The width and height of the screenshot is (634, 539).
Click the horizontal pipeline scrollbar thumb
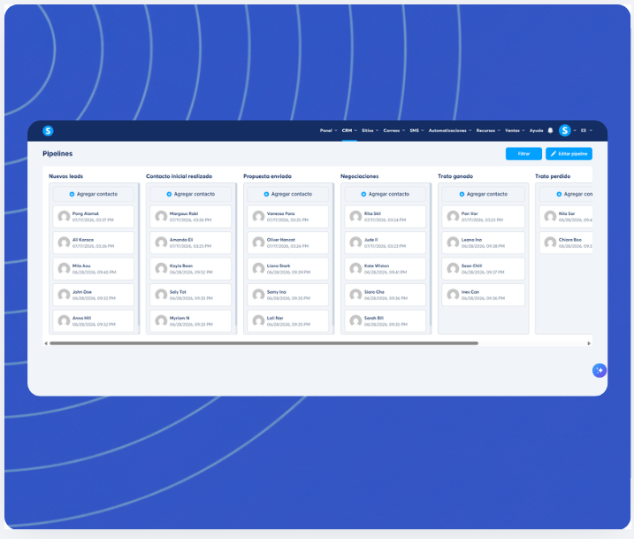pos(264,343)
